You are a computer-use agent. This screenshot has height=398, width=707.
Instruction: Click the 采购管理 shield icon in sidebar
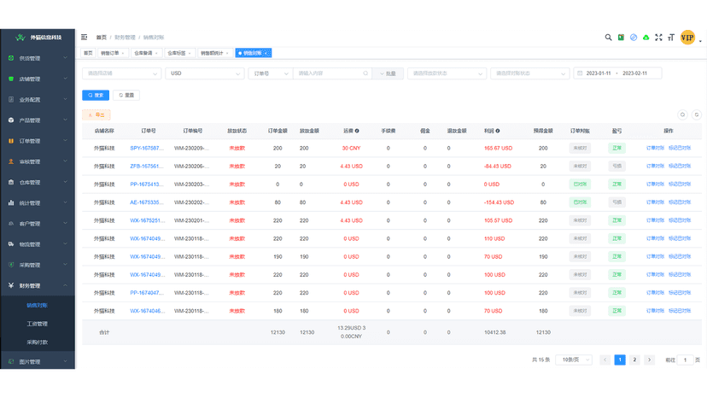click(11, 265)
